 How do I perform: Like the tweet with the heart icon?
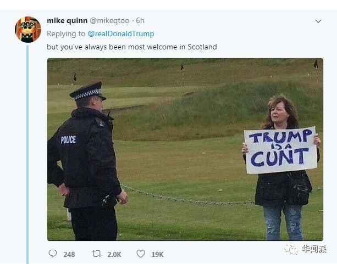(x=141, y=254)
